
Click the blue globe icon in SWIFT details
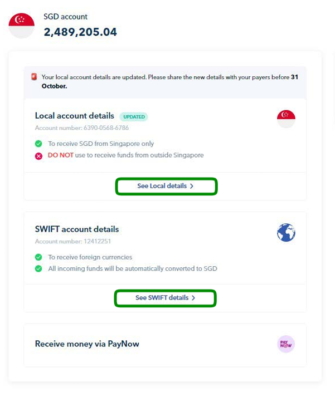(x=286, y=232)
